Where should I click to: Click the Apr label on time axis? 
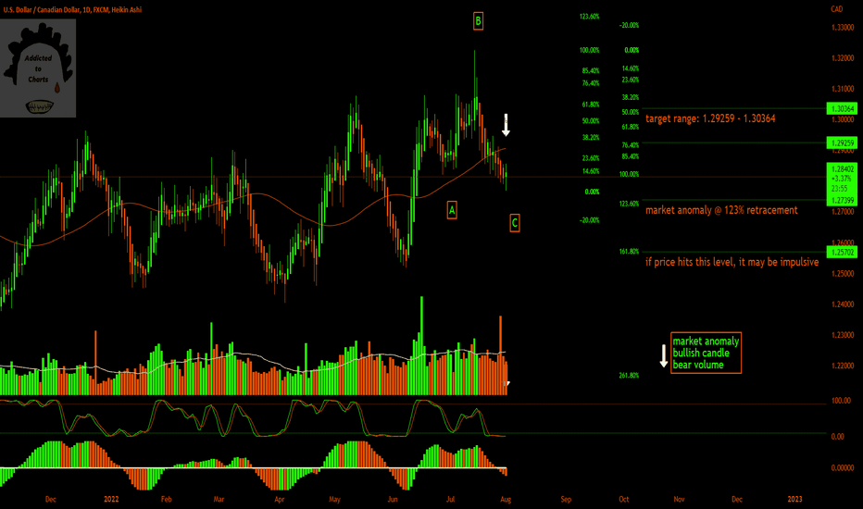[279, 499]
